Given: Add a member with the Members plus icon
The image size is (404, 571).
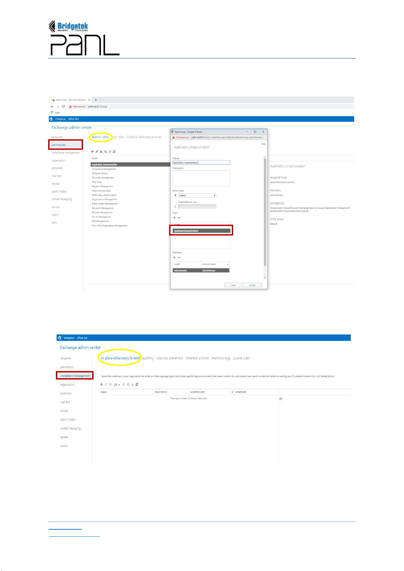Looking at the screenshot, I should click(175, 258).
